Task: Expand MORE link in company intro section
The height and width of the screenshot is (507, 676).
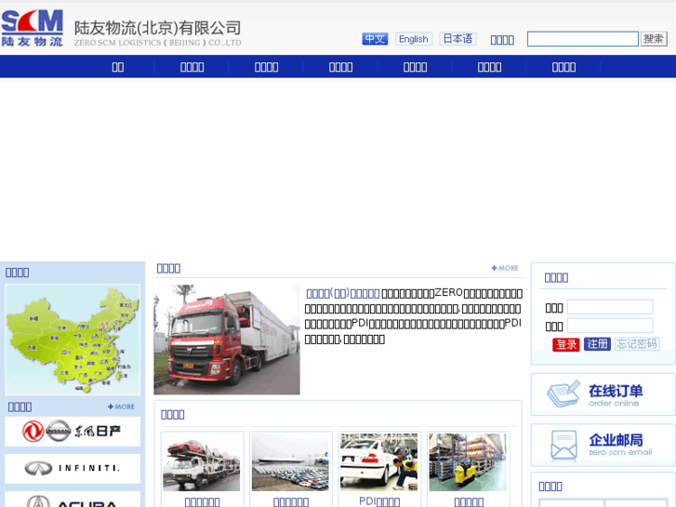Action: pos(505,268)
